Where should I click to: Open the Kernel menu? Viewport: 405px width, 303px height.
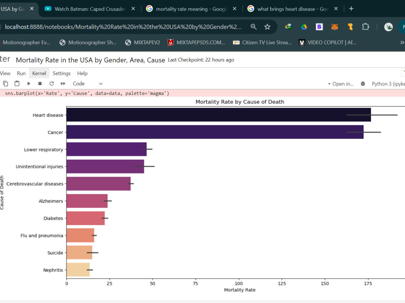pyautogui.click(x=39, y=74)
